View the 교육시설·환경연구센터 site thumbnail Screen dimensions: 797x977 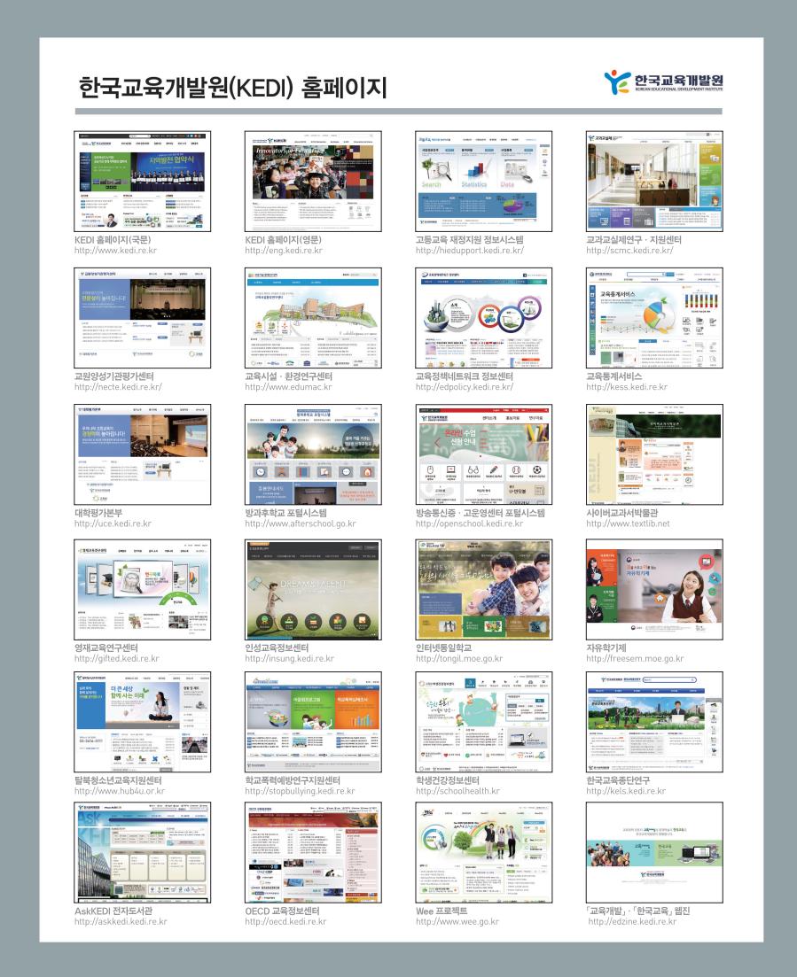pyautogui.click(x=313, y=318)
